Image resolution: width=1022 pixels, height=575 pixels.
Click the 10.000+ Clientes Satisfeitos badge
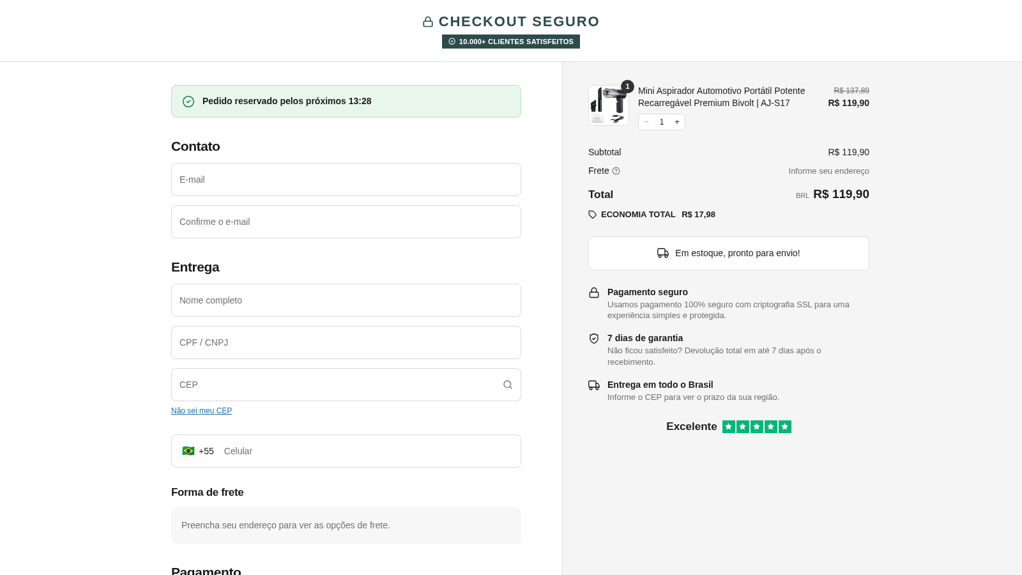point(511,42)
